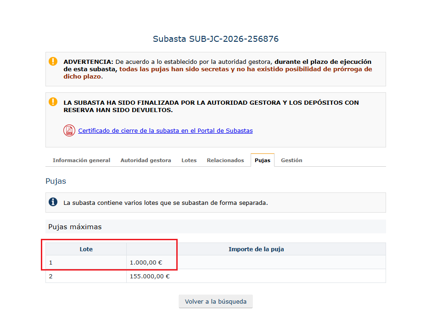Select lot number 1 cell

86,263
